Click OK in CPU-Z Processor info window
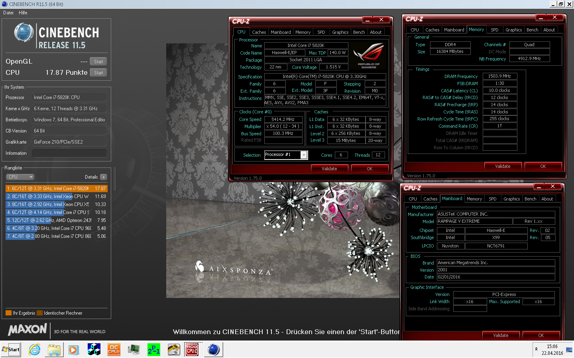 pyautogui.click(x=370, y=169)
